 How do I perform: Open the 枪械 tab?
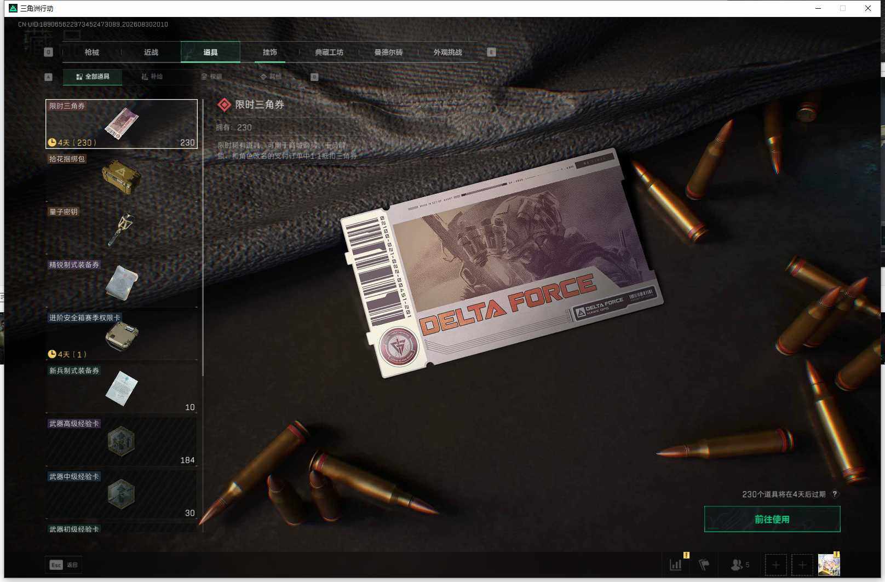[91, 52]
